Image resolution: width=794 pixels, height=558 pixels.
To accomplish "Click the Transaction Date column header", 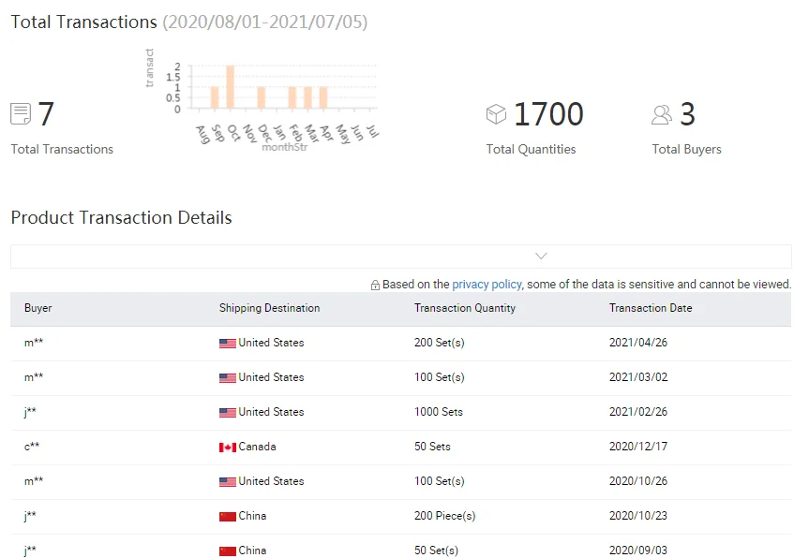I will click(650, 308).
